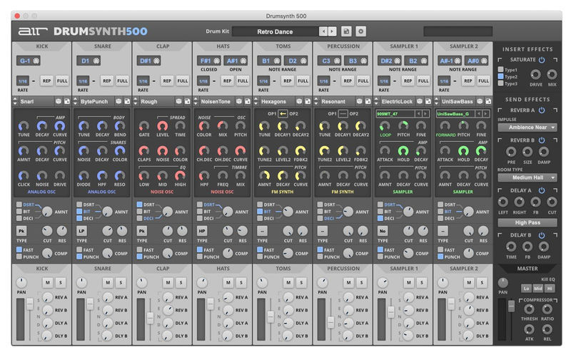Click the OP1 to OP2 routing arrow in Toms

coord(283,114)
